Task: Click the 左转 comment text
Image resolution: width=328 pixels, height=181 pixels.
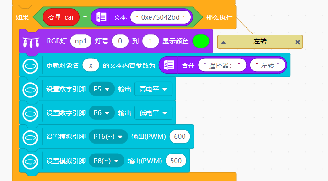Action: tap(260, 42)
